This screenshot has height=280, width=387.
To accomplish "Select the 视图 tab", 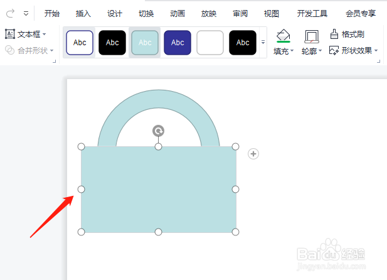I will (272, 14).
